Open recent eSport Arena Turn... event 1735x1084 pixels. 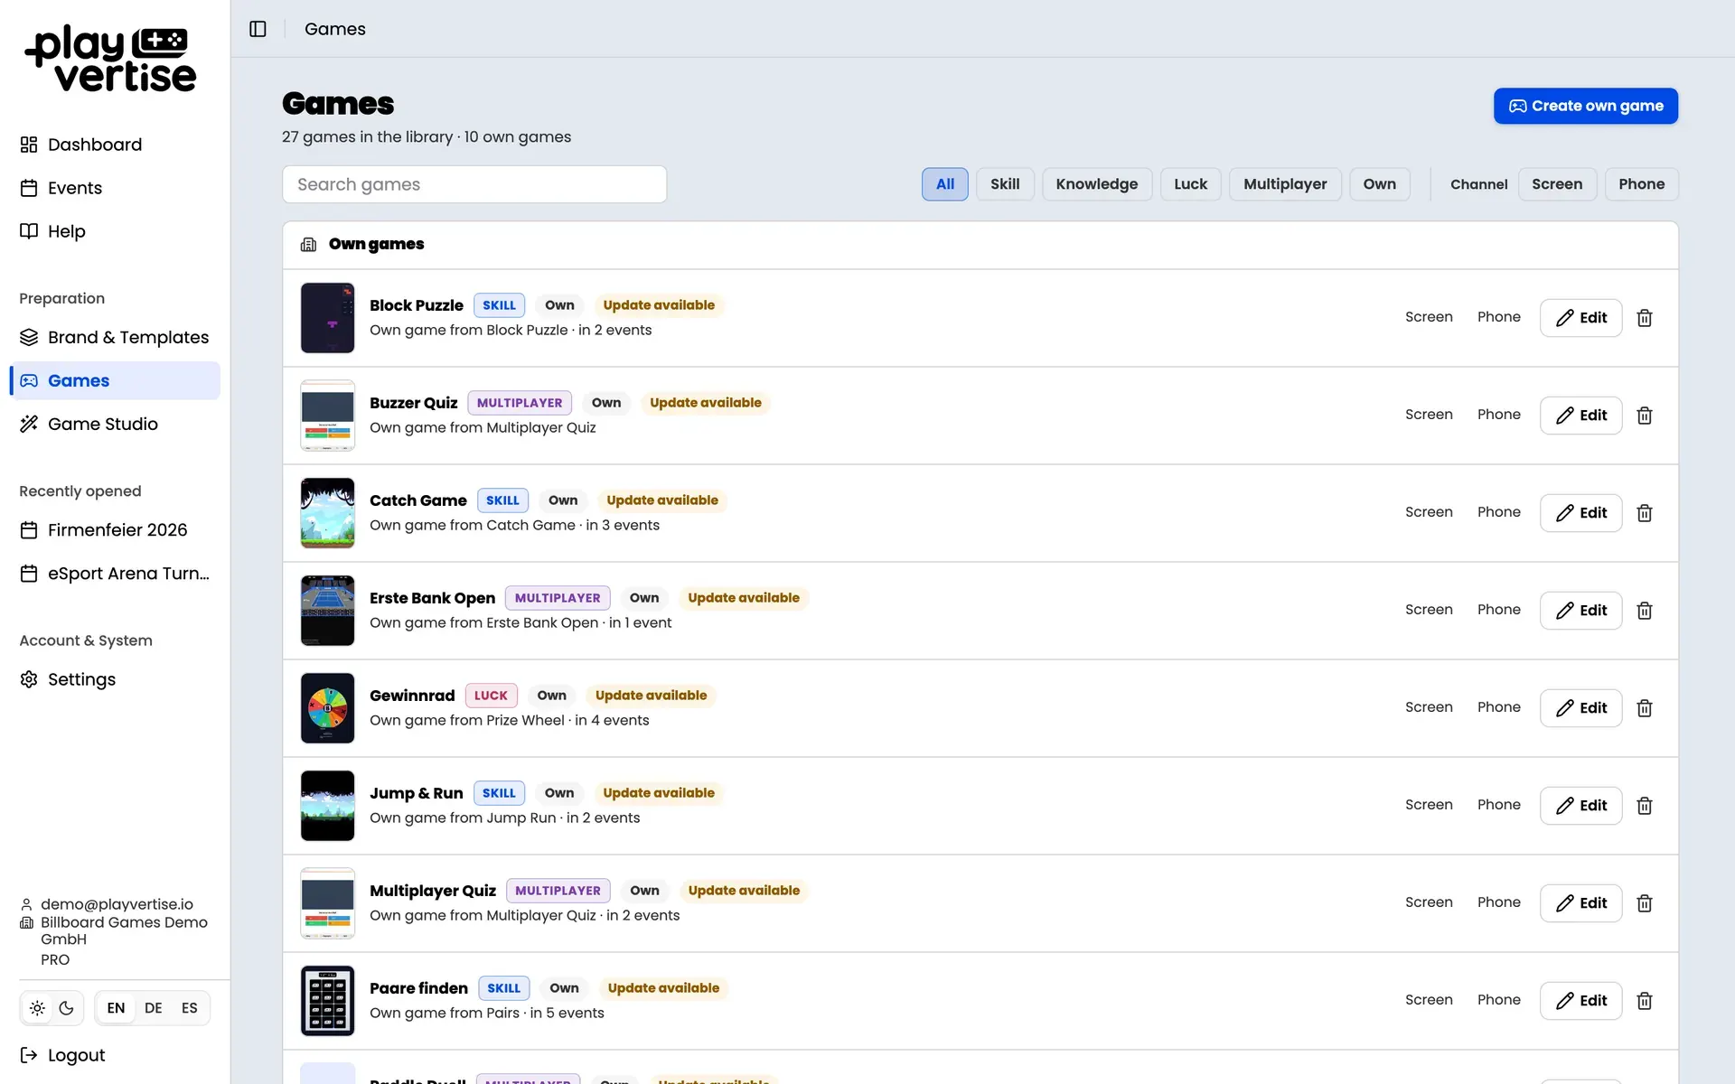coord(115,574)
